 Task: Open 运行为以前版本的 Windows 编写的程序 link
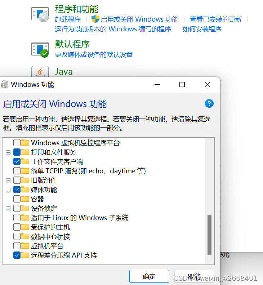click(x=113, y=29)
